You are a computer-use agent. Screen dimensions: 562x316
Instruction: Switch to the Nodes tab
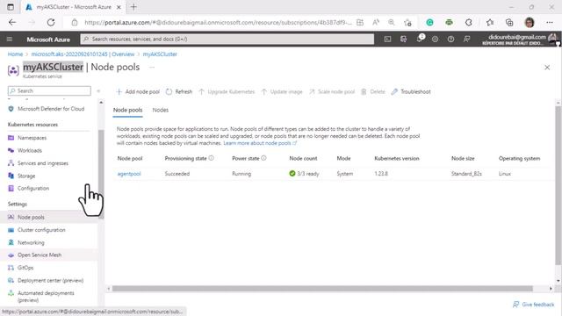[x=160, y=110]
